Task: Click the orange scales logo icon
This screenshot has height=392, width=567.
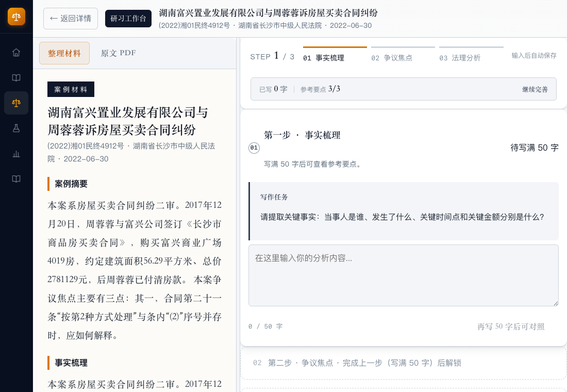Action: pos(16,17)
